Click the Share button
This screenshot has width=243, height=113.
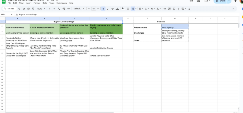click(x=221, y=1)
